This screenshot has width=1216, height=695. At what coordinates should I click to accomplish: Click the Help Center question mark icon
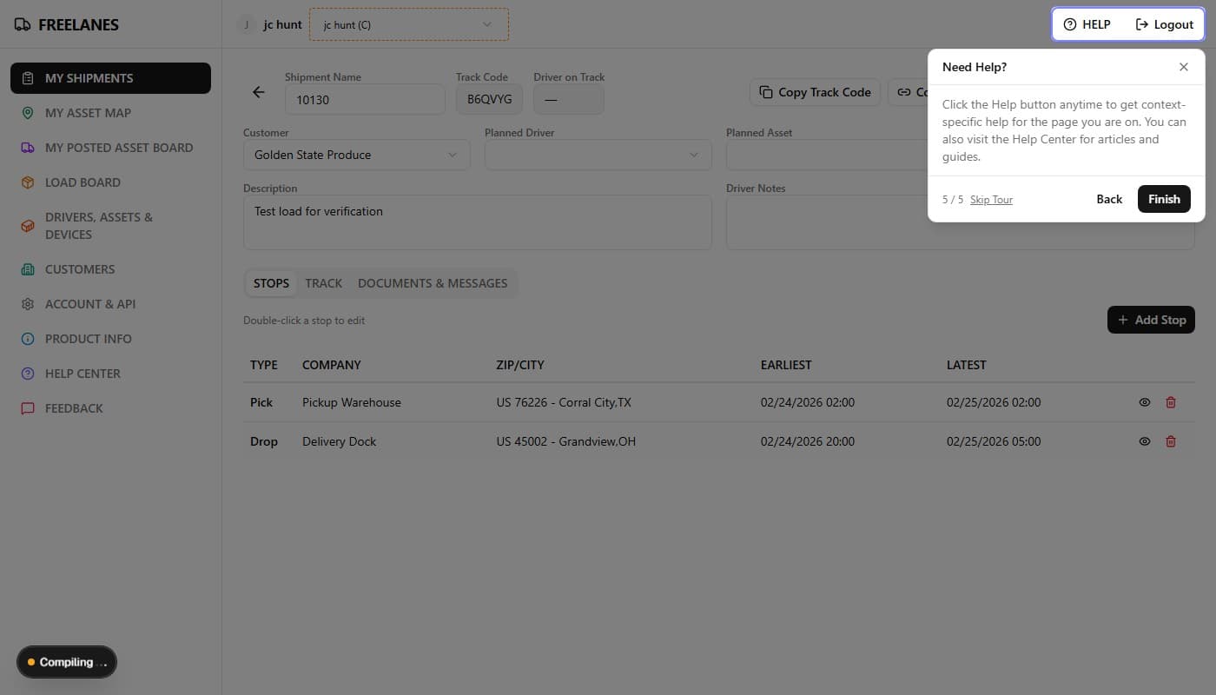(28, 374)
